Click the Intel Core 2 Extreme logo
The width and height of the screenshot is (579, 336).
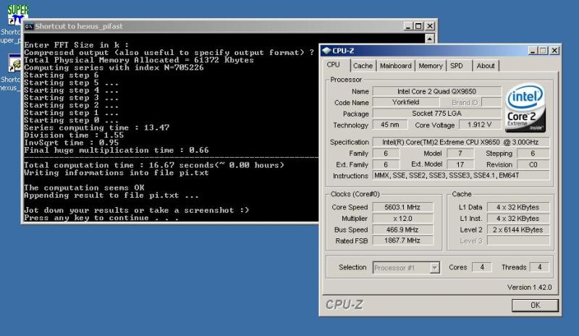[x=525, y=108]
